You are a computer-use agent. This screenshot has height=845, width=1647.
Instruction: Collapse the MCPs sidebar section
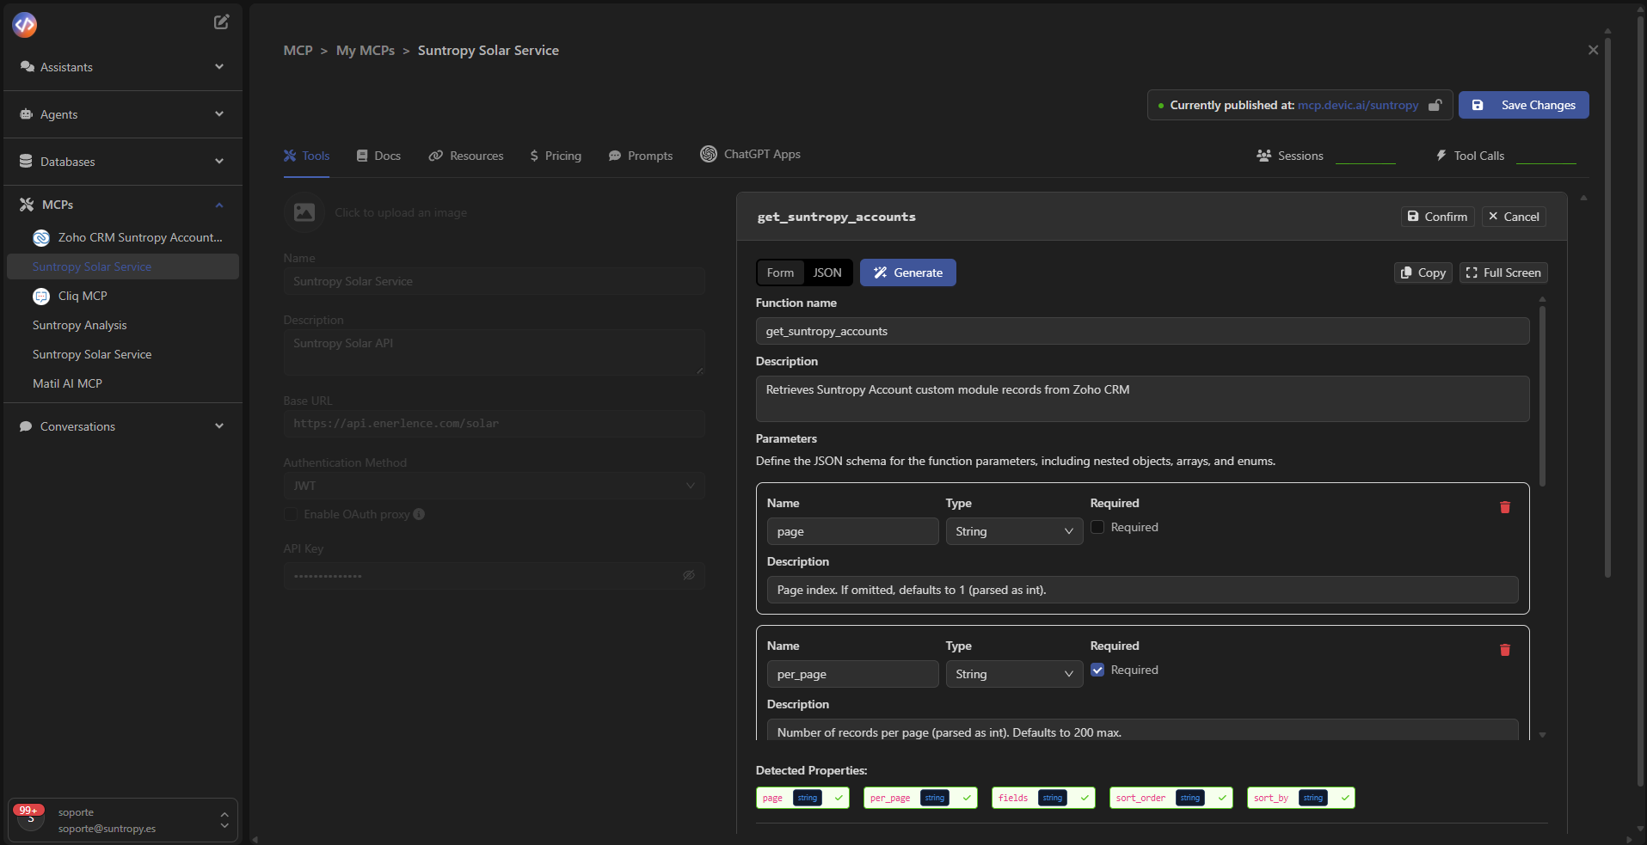(x=218, y=205)
